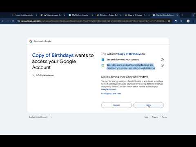Click the account avatar beside info@gcaltools.com
The image size is (196, 147).
(x=33, y=75)
